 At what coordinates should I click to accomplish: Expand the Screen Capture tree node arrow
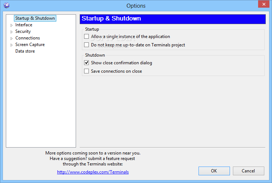click(11, 45)
